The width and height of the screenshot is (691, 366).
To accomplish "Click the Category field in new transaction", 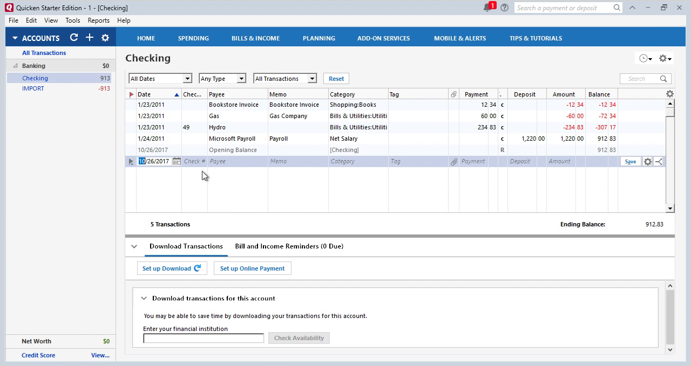I will pyautogui.click(x=358, y=161).
